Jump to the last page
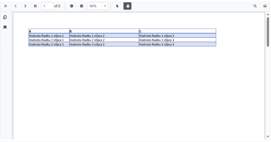 [x=35, y=6]
